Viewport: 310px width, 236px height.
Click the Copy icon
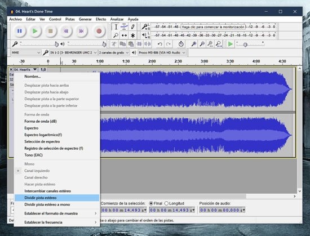122,44
